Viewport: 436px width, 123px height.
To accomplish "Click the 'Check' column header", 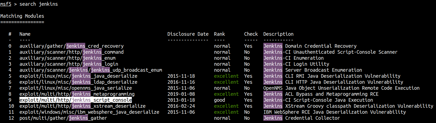I will pyautogui.click(x=251, y=34).
